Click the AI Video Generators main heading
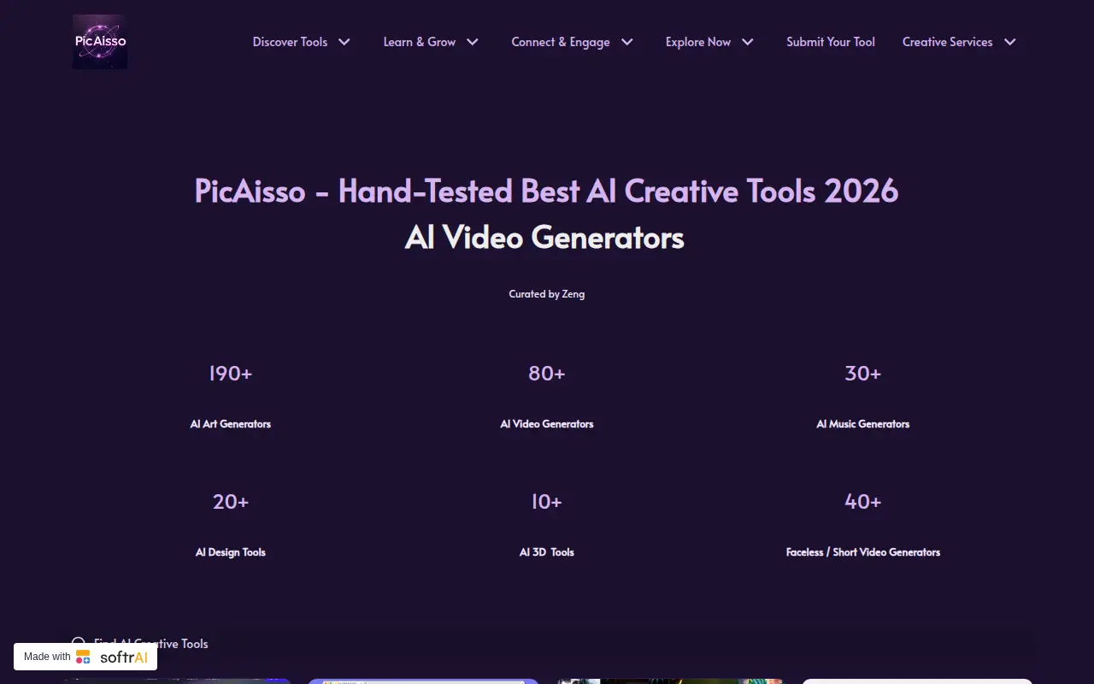This screenshot has height=684, width=1094. [x=544, y=237]
